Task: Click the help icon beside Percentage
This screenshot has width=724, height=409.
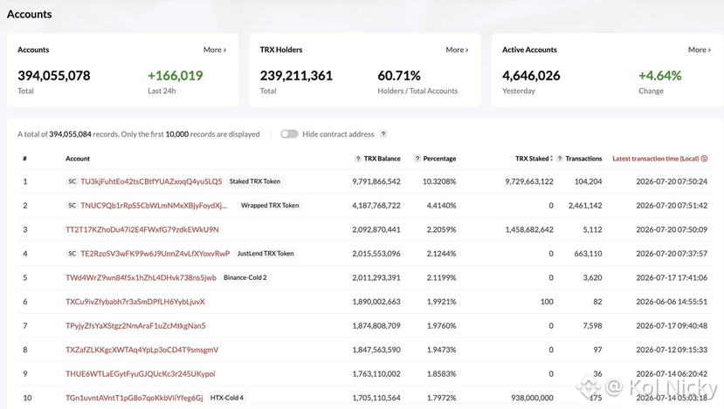Action: [x=417, y=159]
